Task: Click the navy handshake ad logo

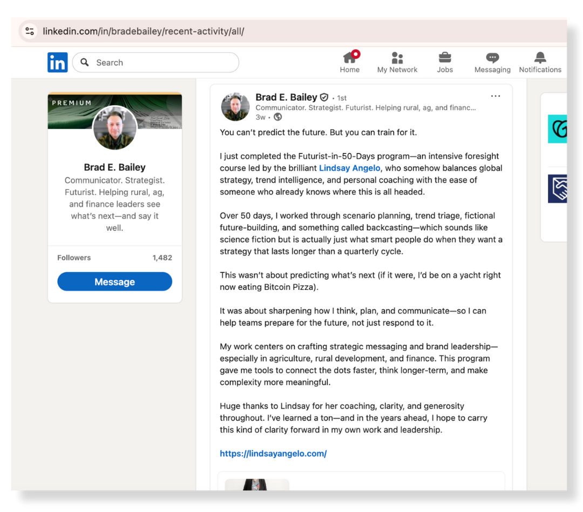Action: [x=557, y=189]
